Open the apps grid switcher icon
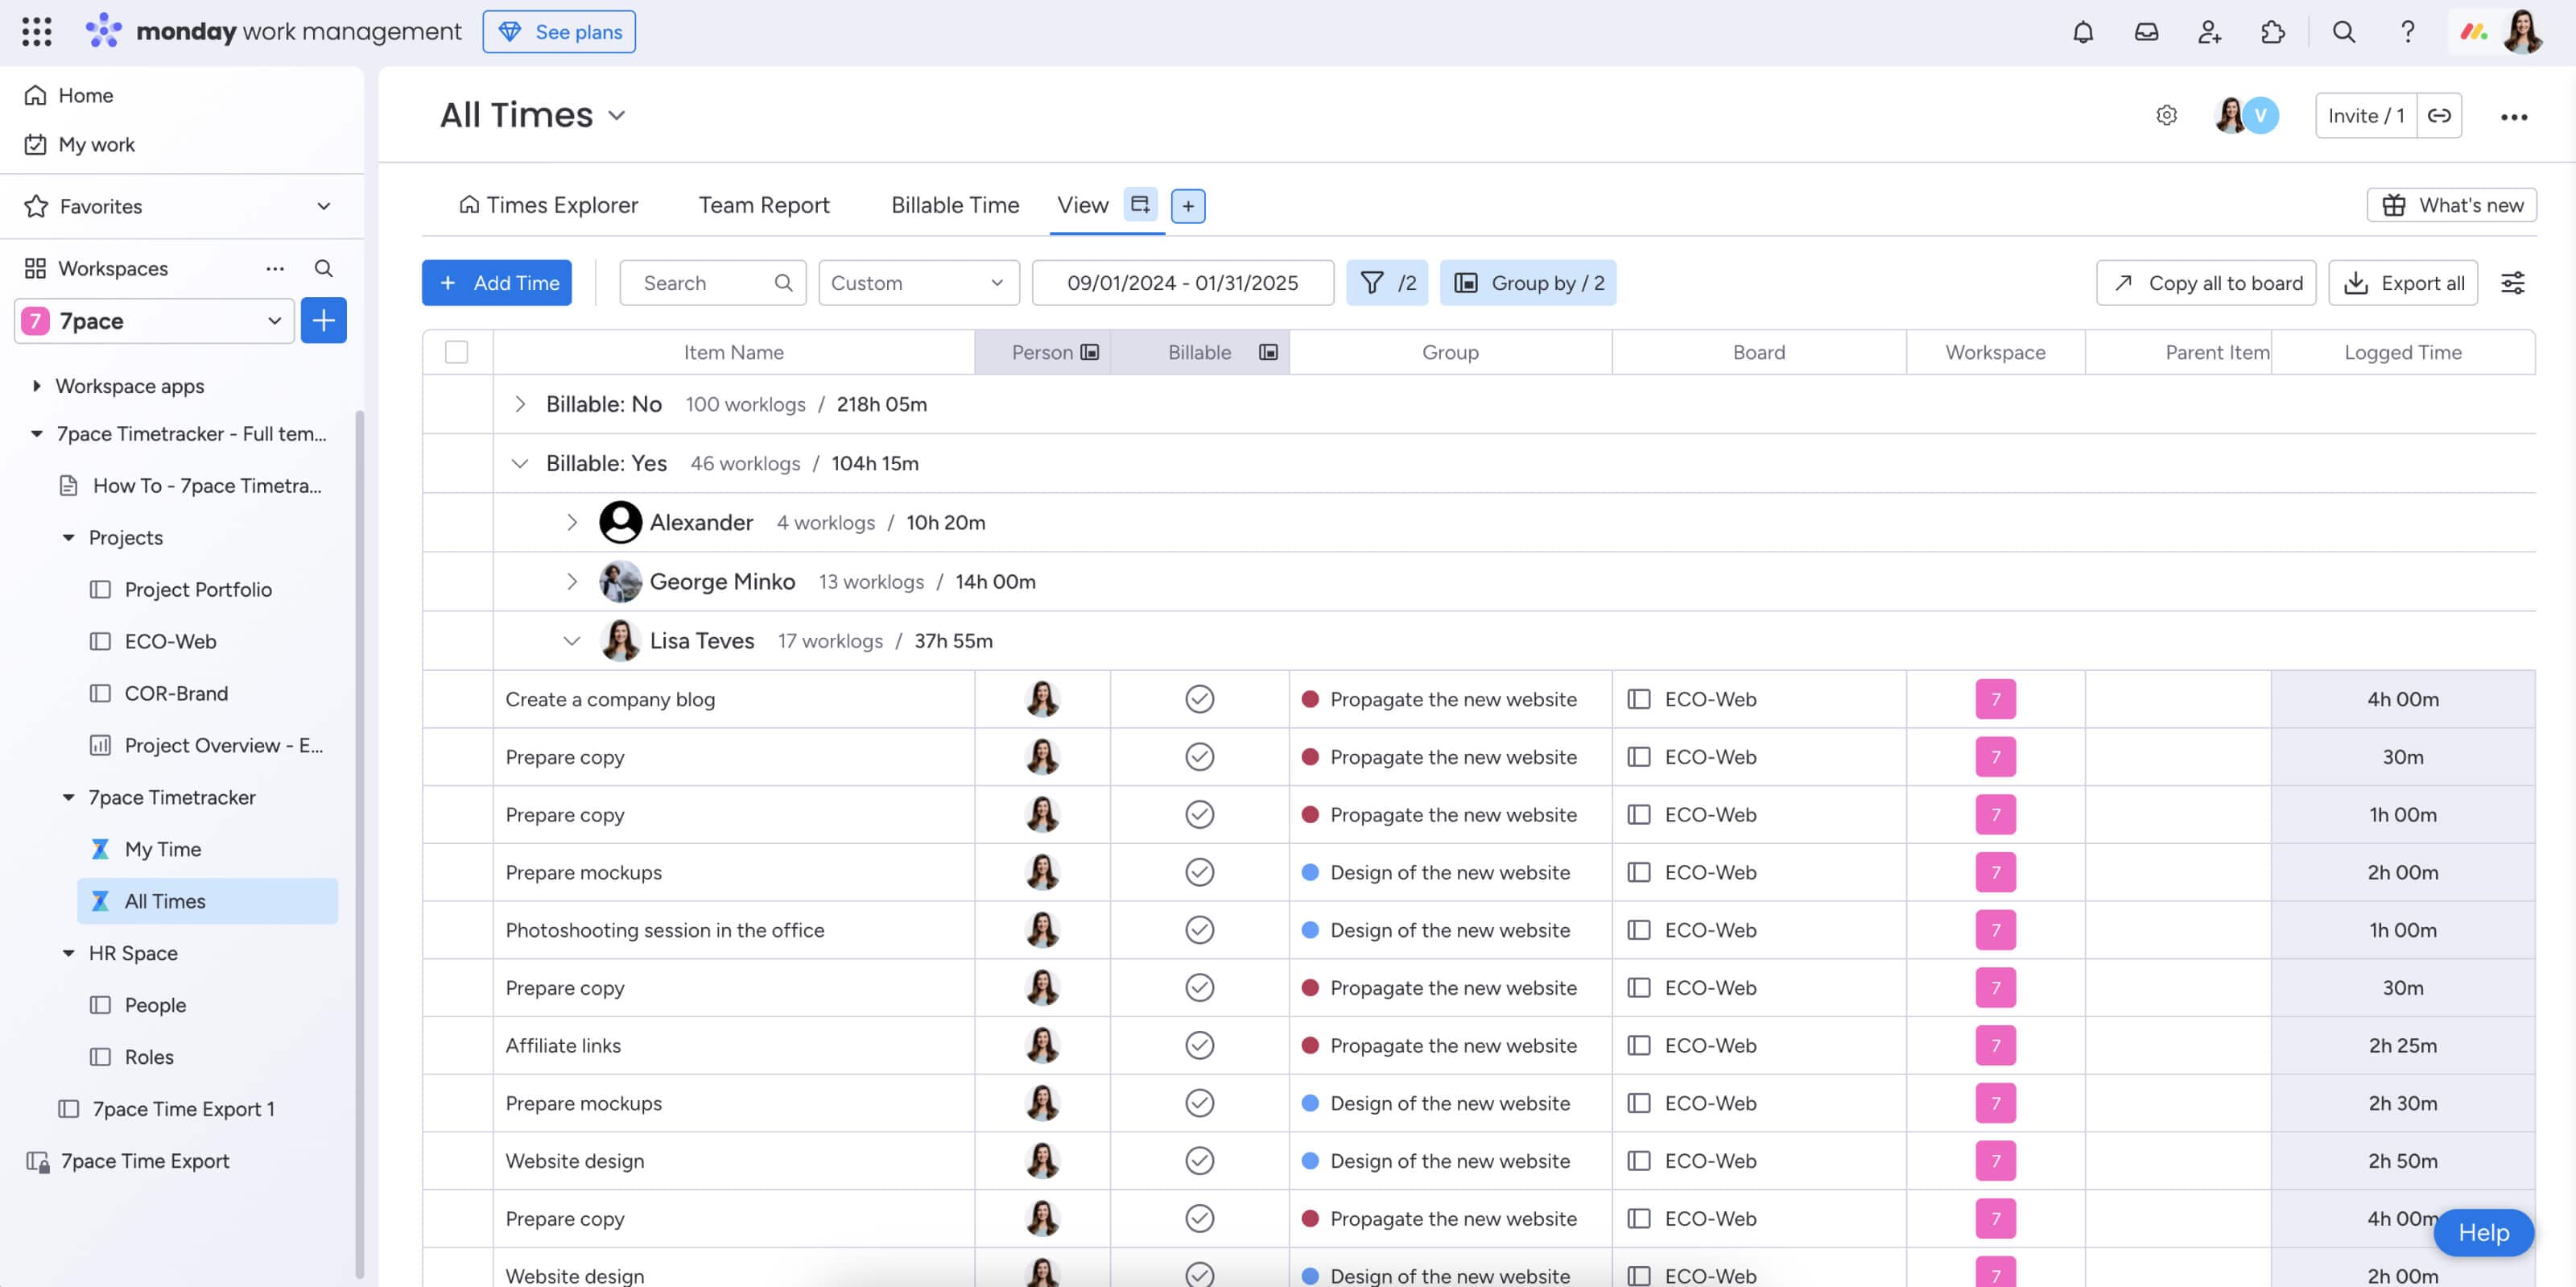Image resolution: width=2576 pixels, height=1287 pixels. 37,32
